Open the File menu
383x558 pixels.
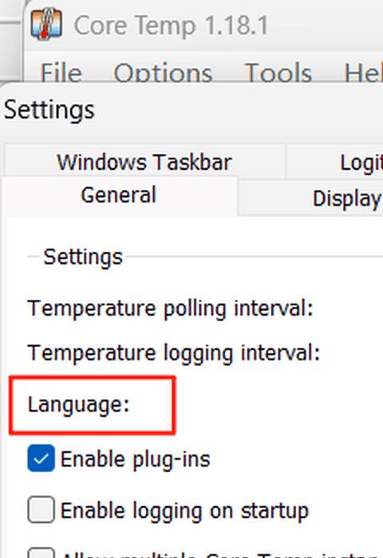point(61,73)
